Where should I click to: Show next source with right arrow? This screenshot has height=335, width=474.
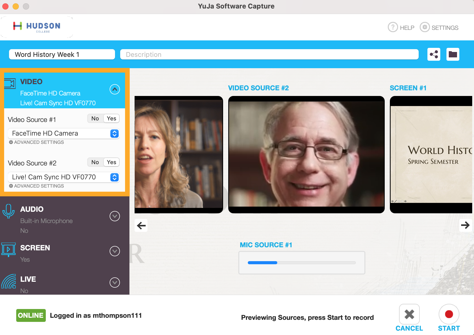pos(466,225)
